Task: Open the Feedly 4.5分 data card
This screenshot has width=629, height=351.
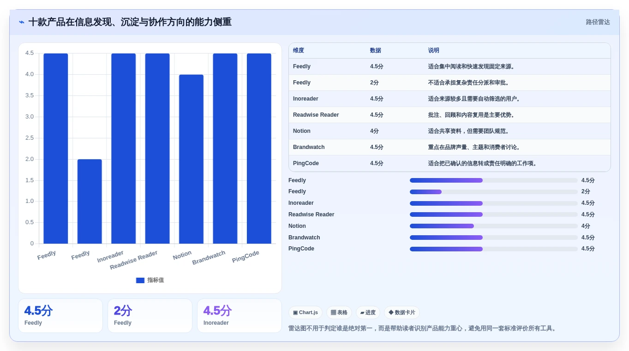Action: 60,316
